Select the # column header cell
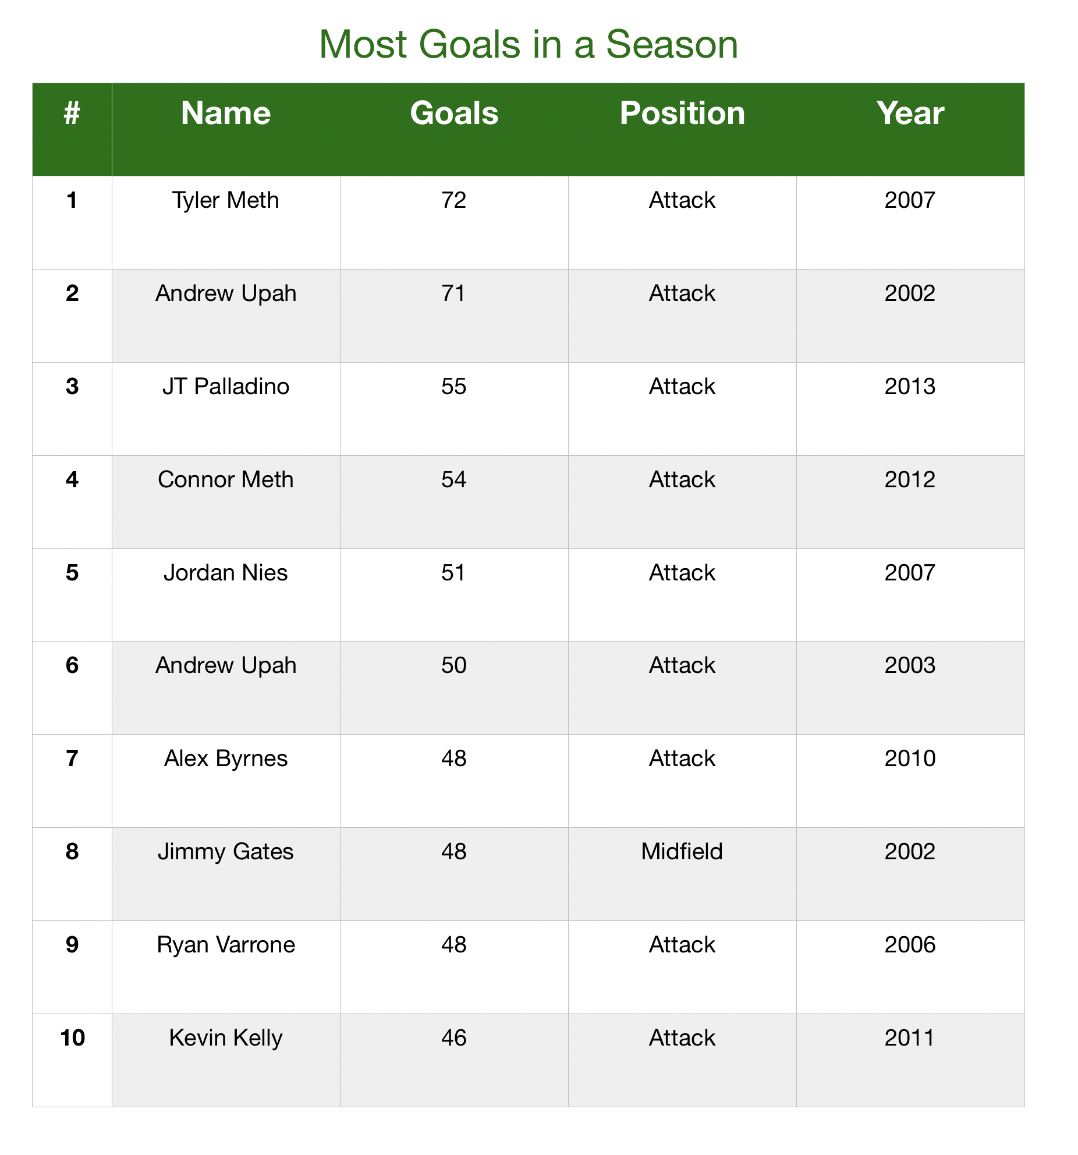 (x=72, y=129)
